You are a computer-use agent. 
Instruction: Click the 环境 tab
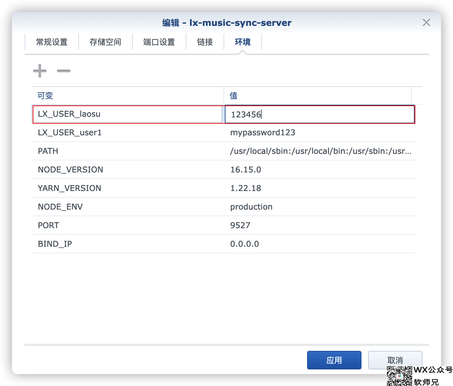(243, 42)
